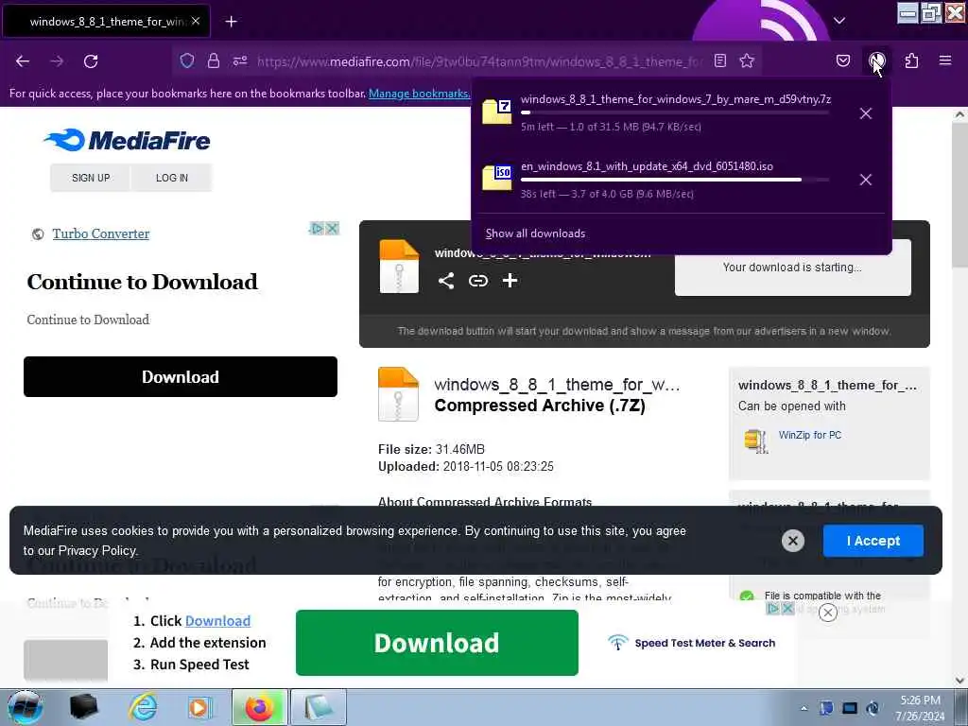Toggle reader view icon in address bar

pos(719,60)
